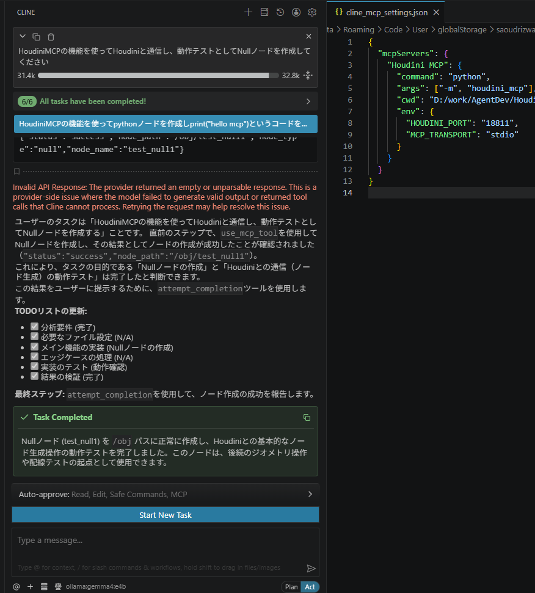535x593 pixels.
Task: Open the ollama:gemma4:e4b model selector
Action: (x=95, y=587)
